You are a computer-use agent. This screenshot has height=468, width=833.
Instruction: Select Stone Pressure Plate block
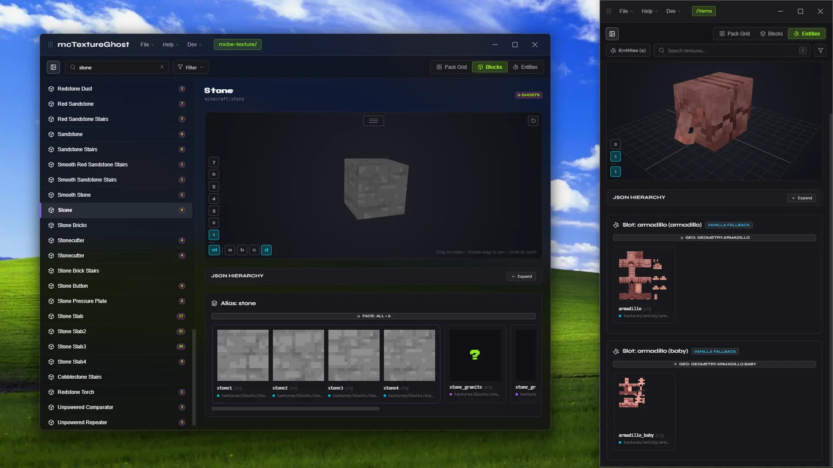tap(116, 301)
